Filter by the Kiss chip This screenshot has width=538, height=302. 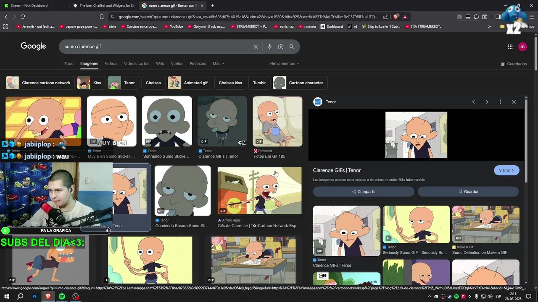click(x=91, y=83)
